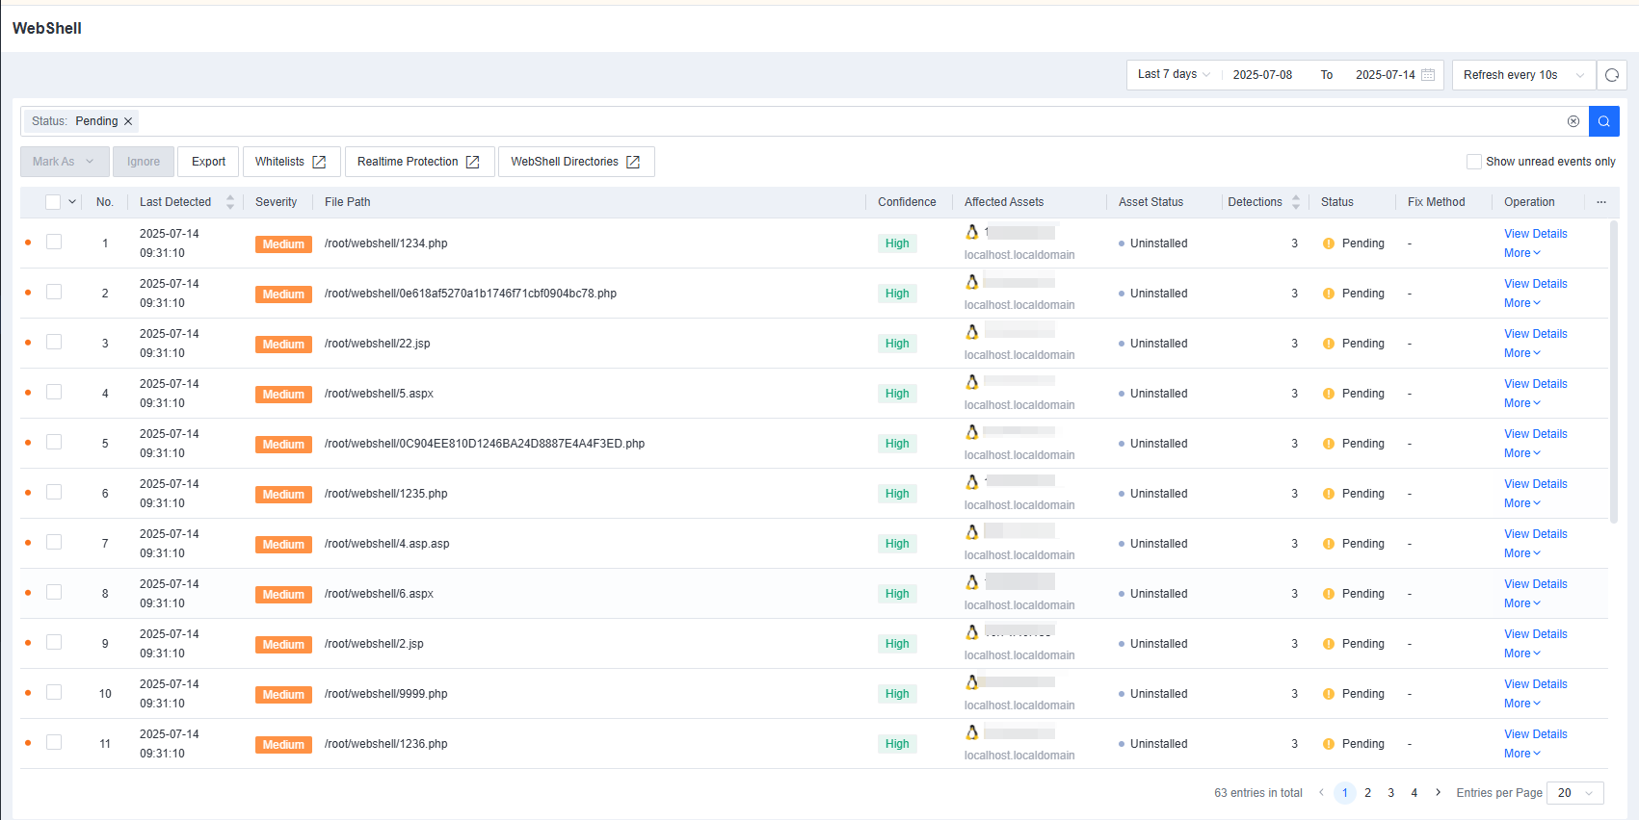Go to next page arrow in pagination
Image resolution: width=1639 pixels, height=820 pixels.
tap(1438, 793)
